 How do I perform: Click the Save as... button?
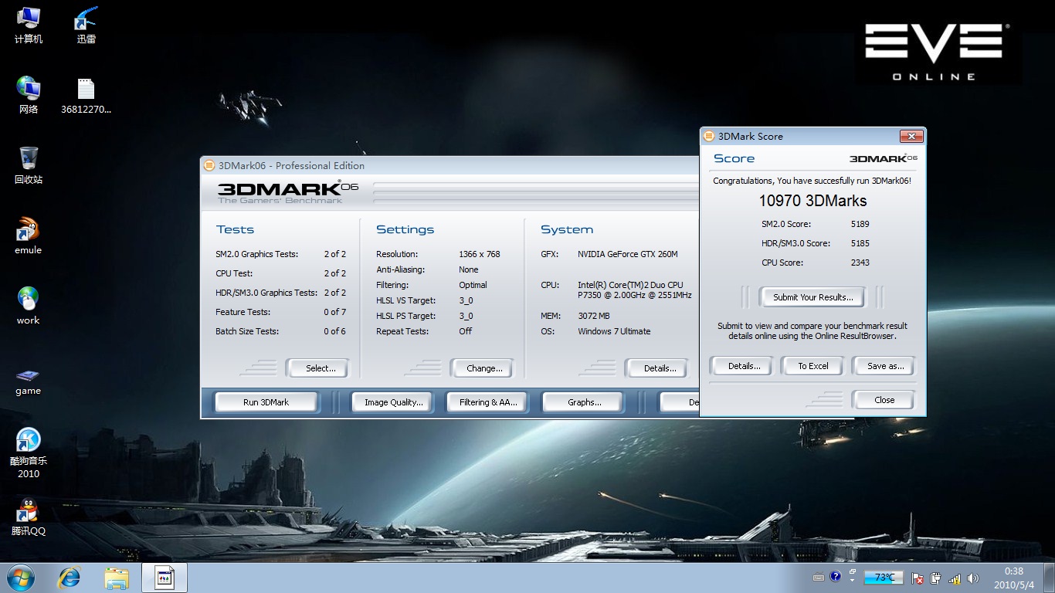(885, 366)
